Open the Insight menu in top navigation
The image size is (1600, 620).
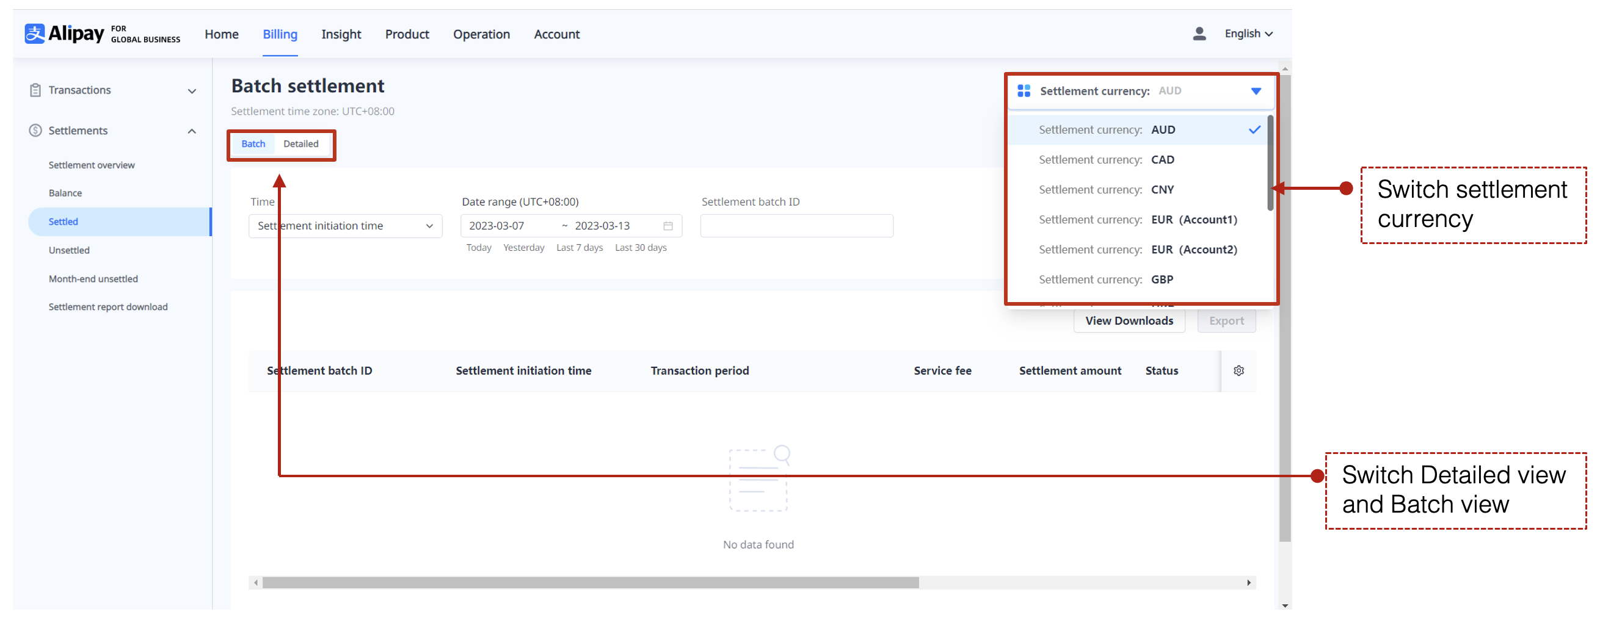pyautogui.click(x=341, y=34)
